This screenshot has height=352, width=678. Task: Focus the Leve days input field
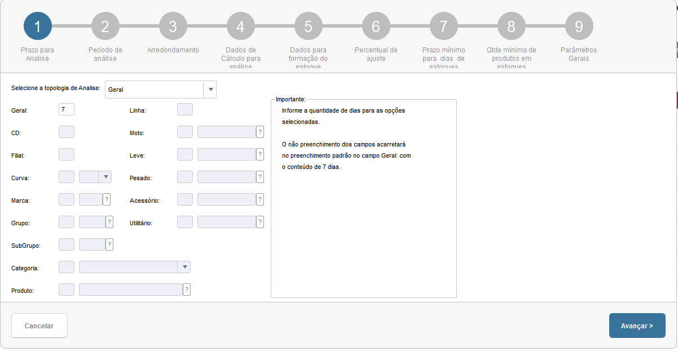pos(185,154)
